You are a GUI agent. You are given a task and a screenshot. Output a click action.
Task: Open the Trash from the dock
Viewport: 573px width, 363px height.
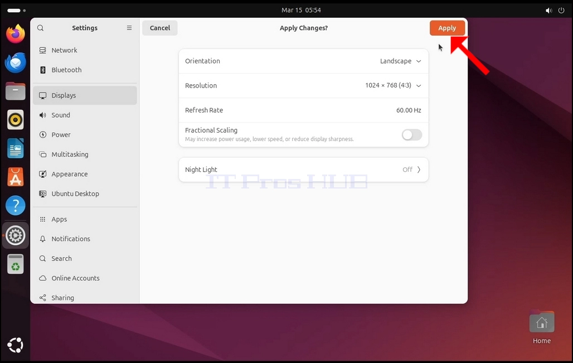16,264
